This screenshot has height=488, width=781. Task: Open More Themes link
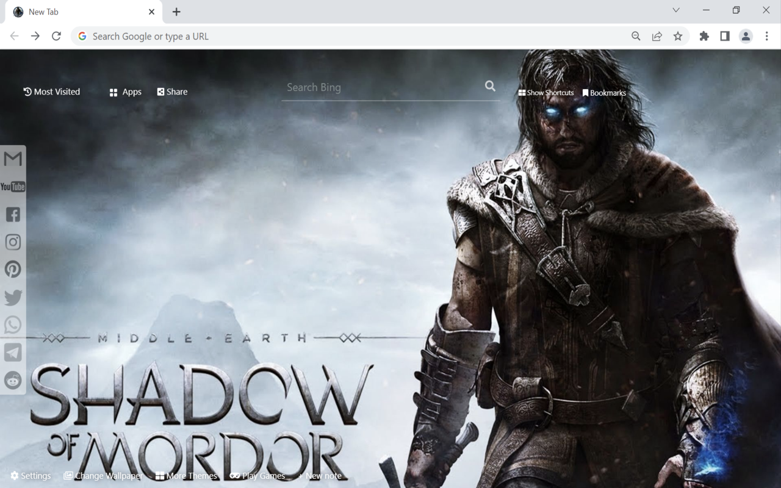(x=186, y=476)
